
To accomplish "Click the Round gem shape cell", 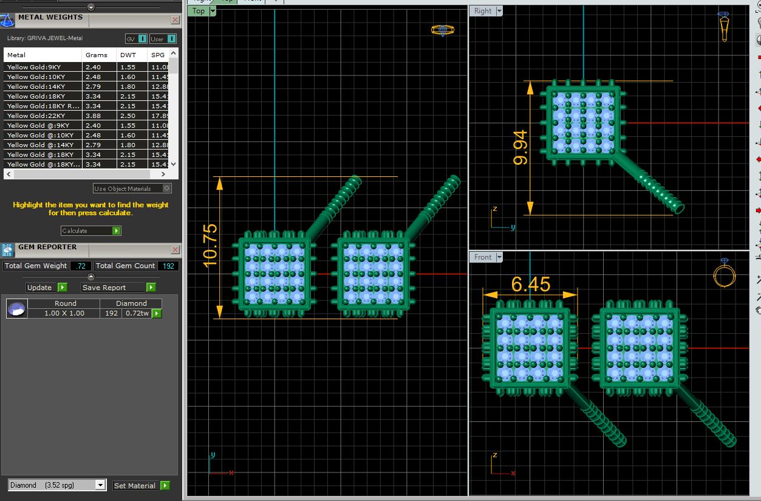I will 65,303.
